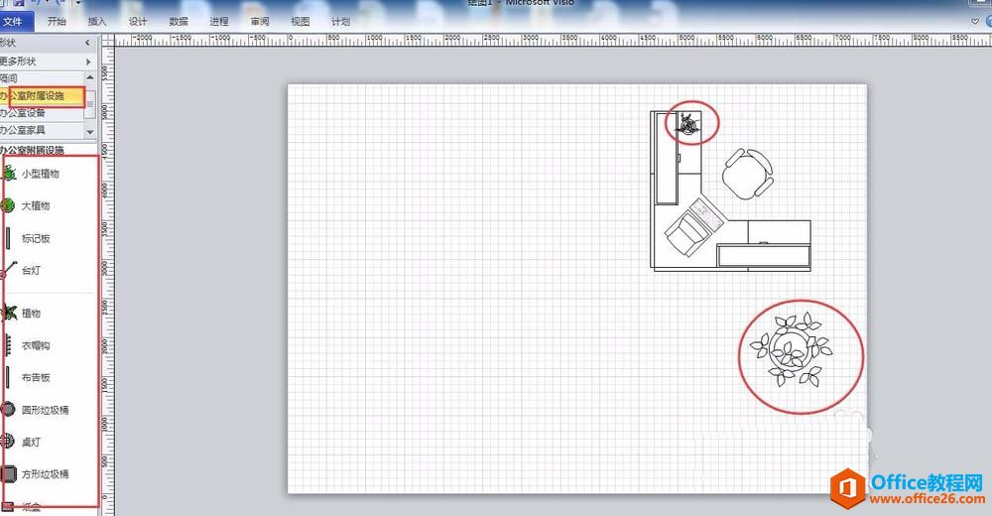This screenshot has height=516, width=992.
Task: Open the 文件 file tab
Action: (13, 22)
